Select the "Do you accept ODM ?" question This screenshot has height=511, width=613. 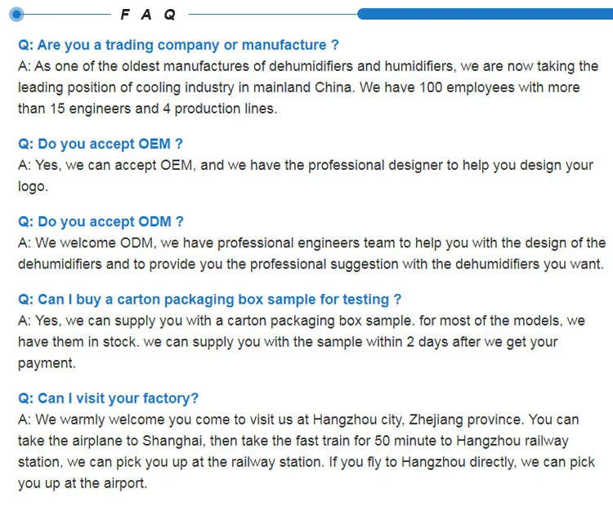pos(101,221)
